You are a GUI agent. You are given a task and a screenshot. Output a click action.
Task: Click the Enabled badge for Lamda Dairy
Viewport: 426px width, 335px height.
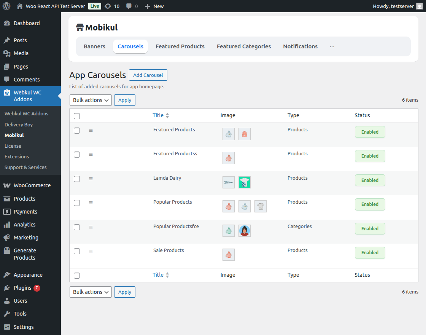[x=370, y=180]
